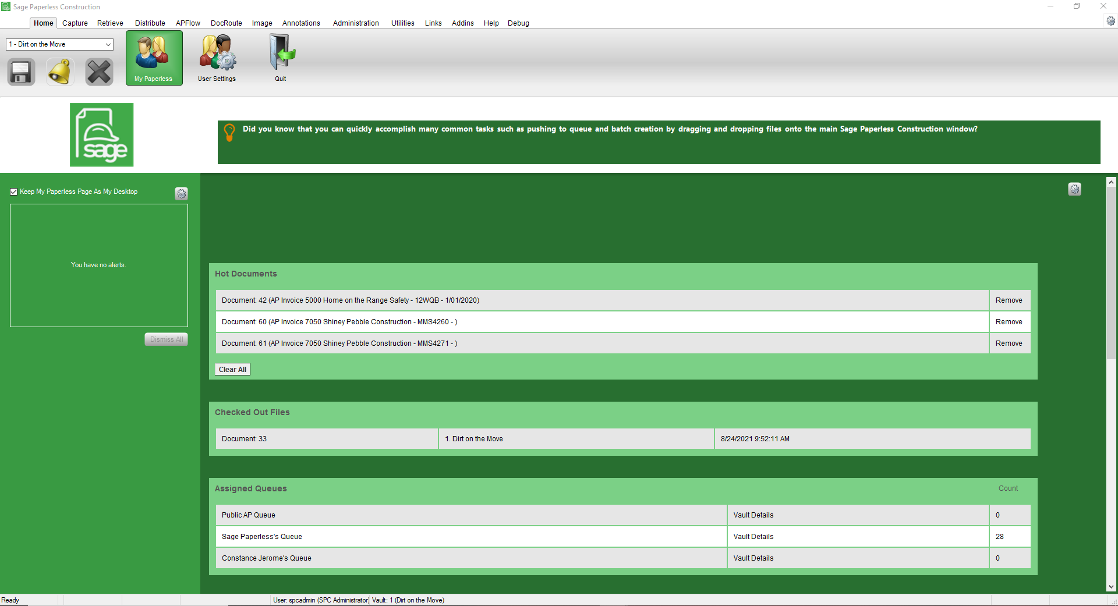
Task: Click the count 28 for Sage Paperless's Queue
Action: 1010,537
